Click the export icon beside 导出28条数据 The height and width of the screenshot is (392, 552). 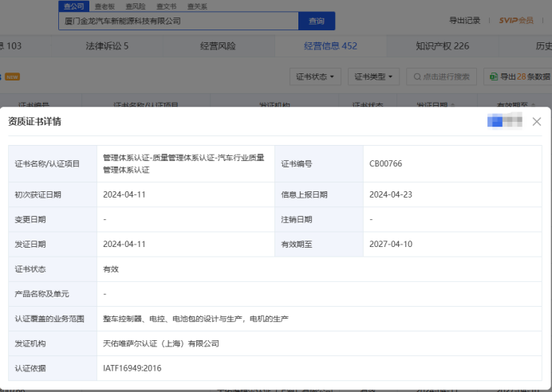[x=492, y=76]
